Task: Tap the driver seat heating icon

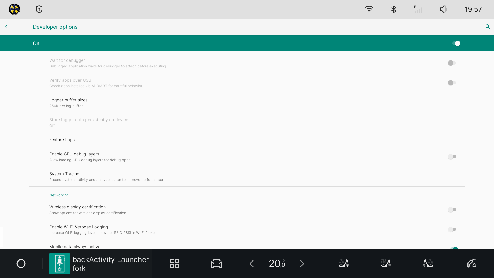Action: [x=386, y=264]
